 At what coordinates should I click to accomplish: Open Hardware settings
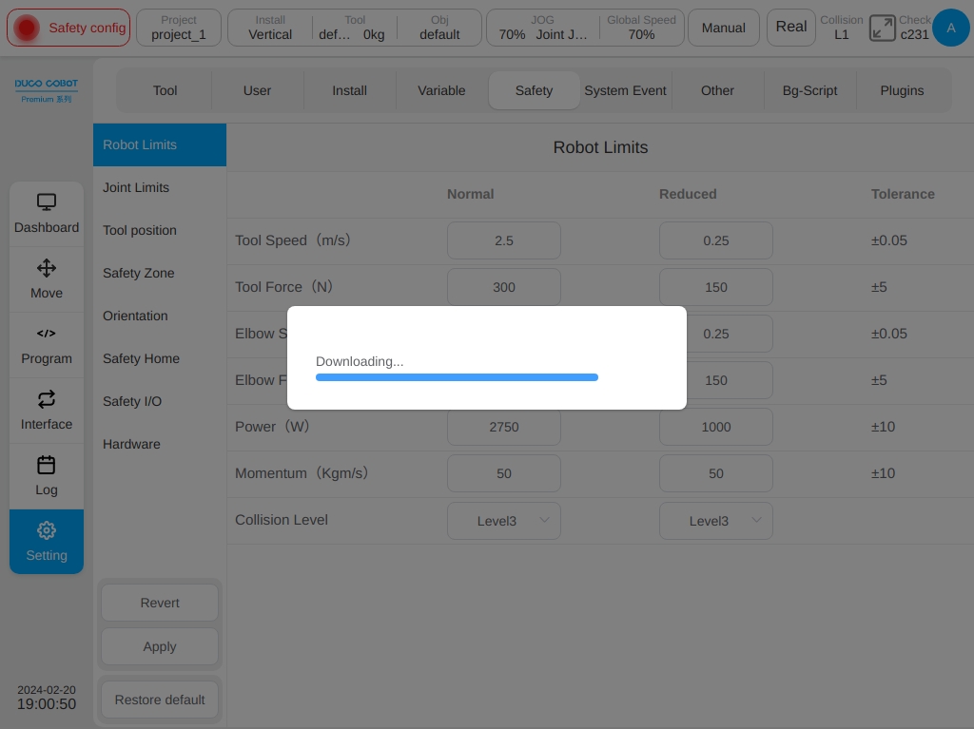[x=160, y=445]
